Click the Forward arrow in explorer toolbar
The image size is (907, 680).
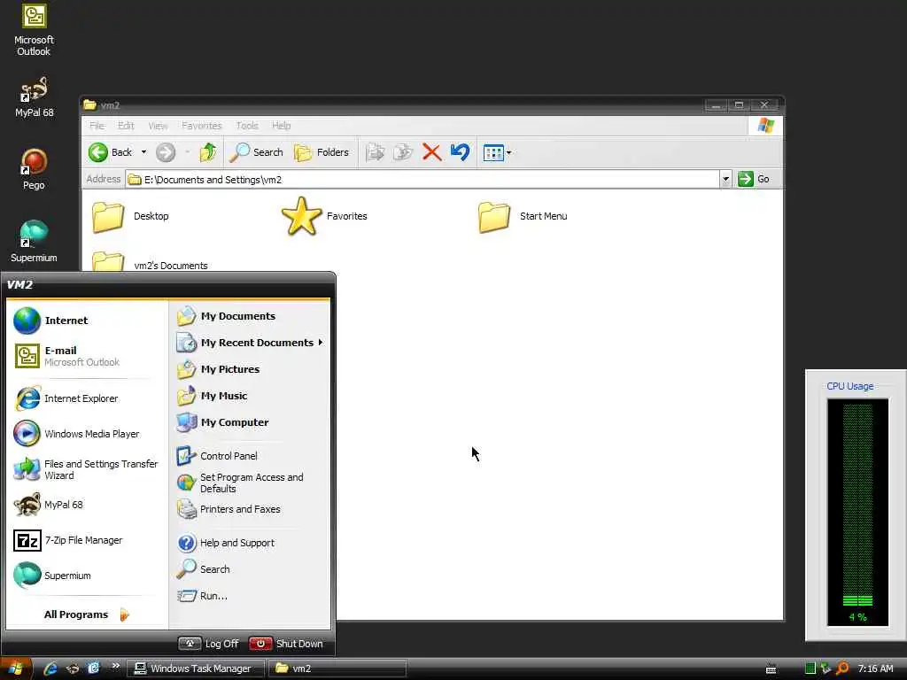coord(166,152)
